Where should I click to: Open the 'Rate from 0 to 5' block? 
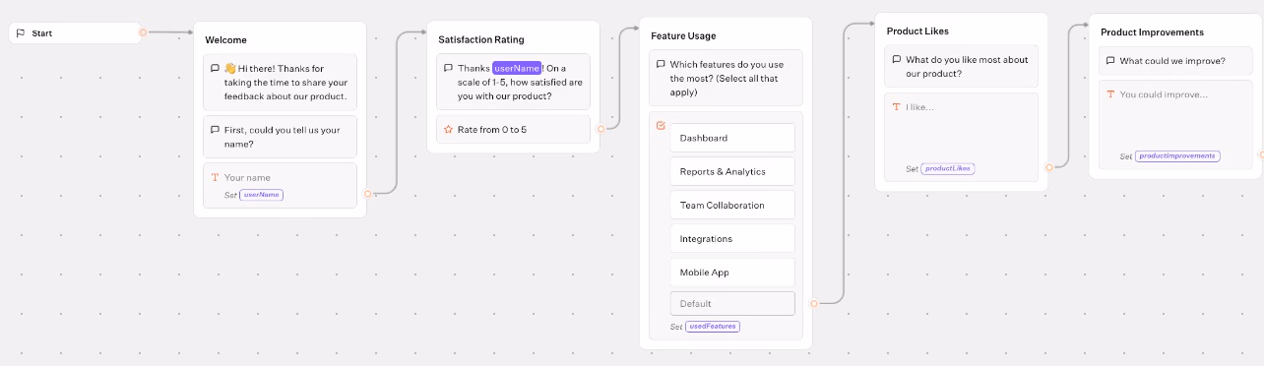point(513,129)
